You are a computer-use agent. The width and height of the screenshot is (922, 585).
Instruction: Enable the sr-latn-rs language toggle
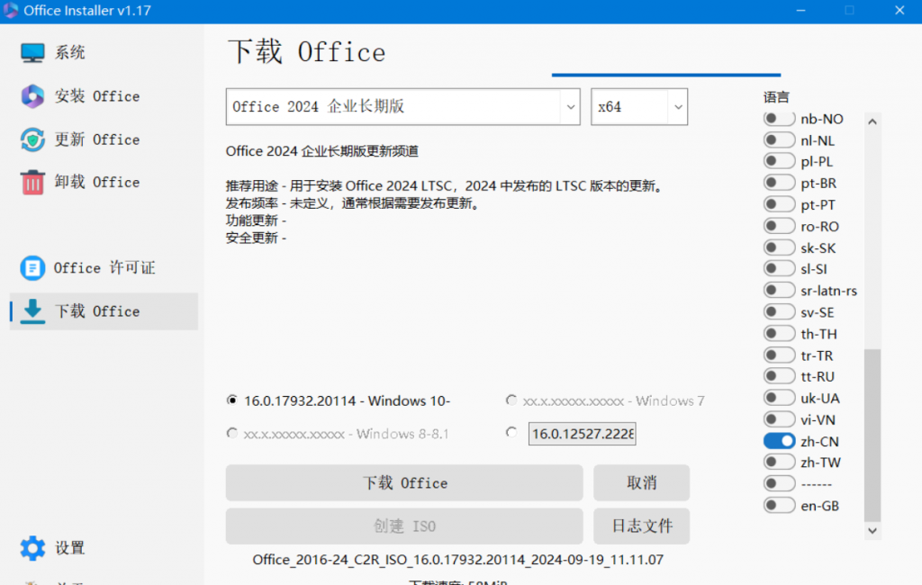coord(779,291)
